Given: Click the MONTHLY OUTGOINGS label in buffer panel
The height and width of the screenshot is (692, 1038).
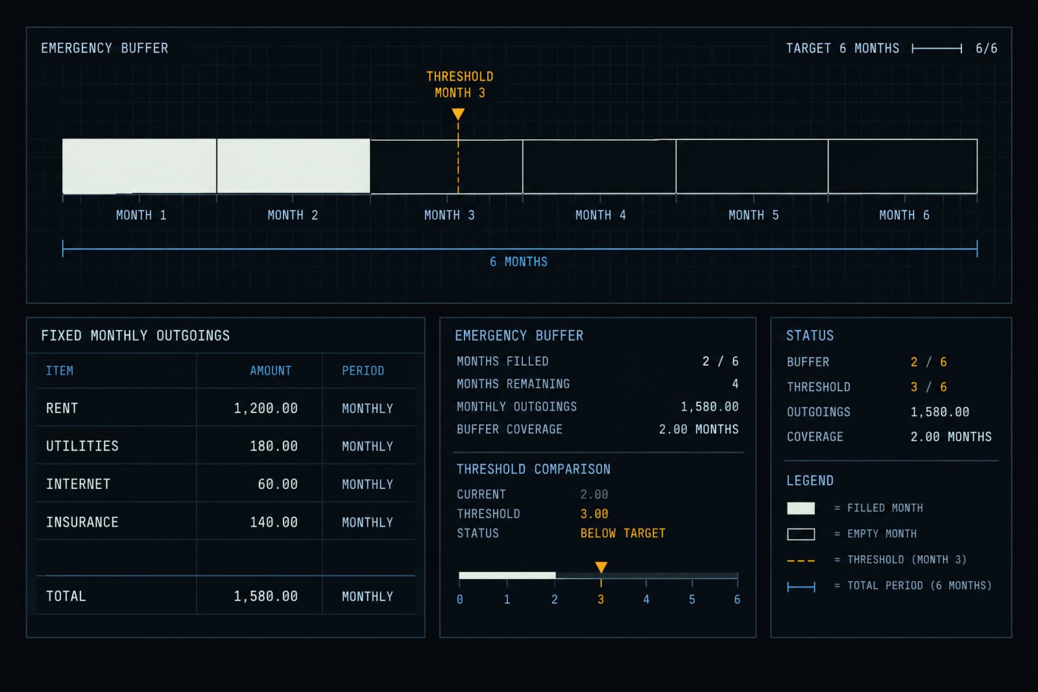Looking at the screenshot, I should 516,407.
